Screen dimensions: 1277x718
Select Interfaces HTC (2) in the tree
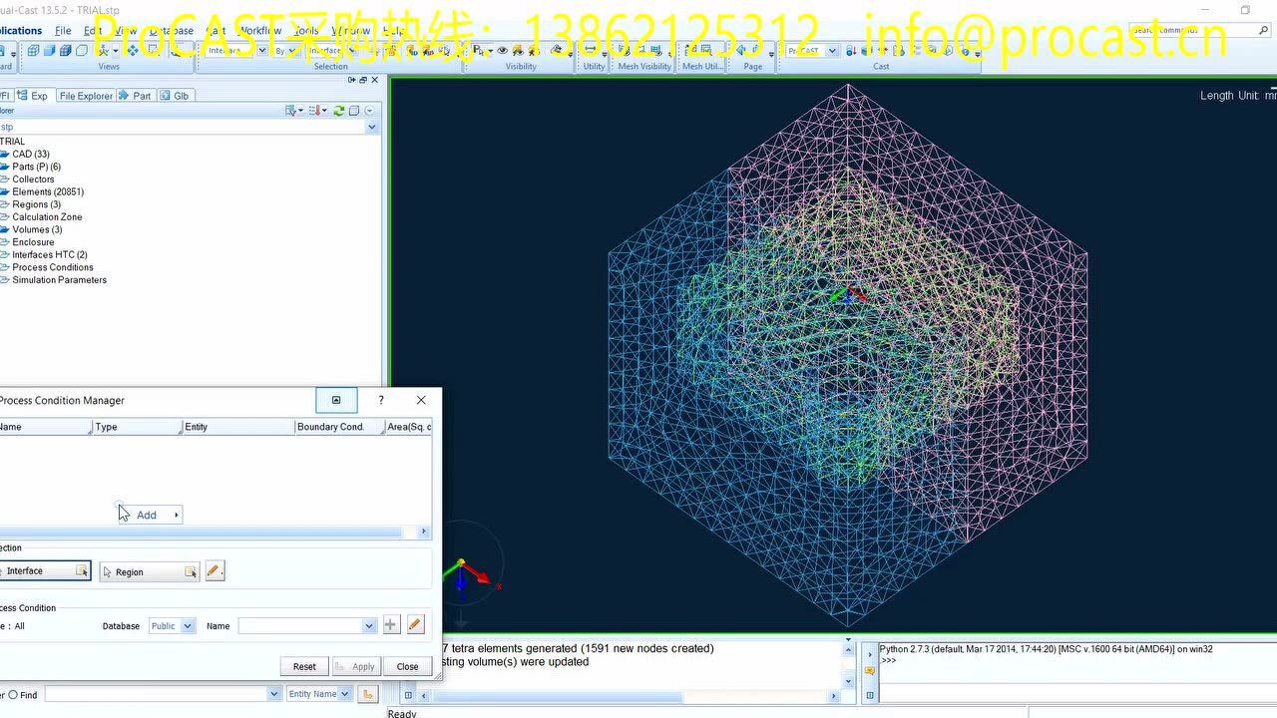pos(50,254)
